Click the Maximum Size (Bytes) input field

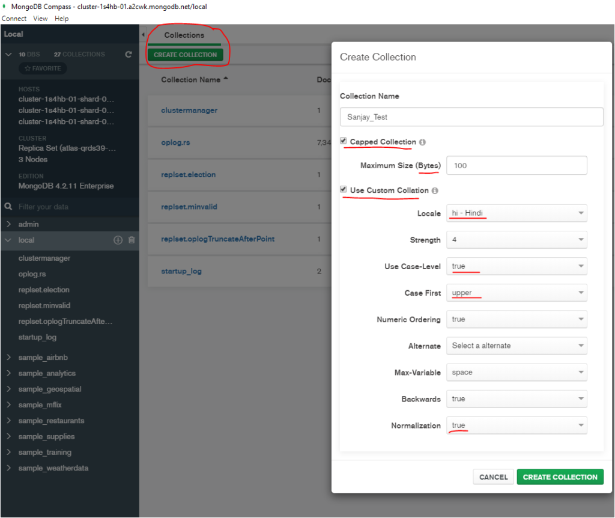click(x=517, y=166)
